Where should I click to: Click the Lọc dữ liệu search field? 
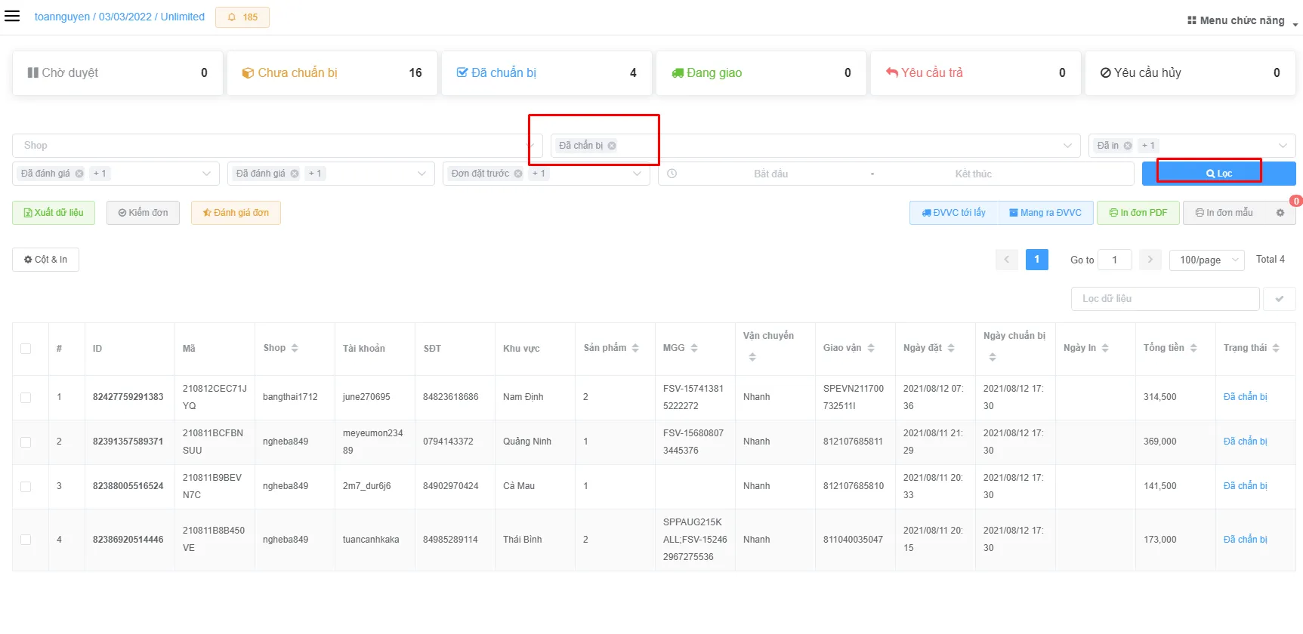coord(1165,299)
